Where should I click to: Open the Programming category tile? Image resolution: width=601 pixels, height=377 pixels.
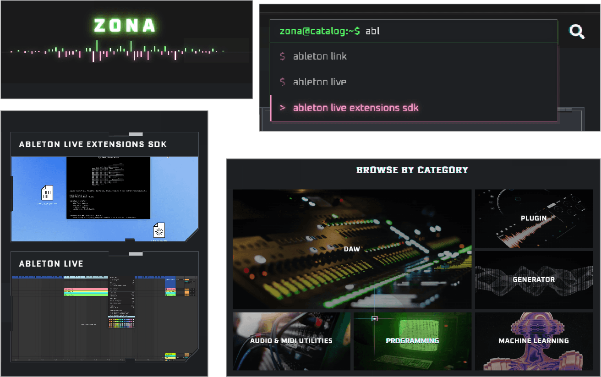point(412,341)
